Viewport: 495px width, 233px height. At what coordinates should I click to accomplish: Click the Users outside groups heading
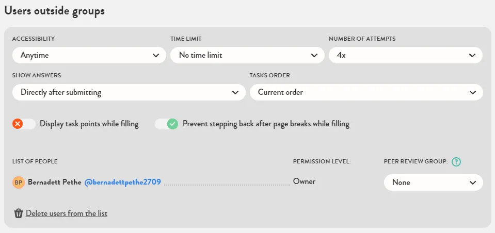pyautogui.click(x=54, y=11)
